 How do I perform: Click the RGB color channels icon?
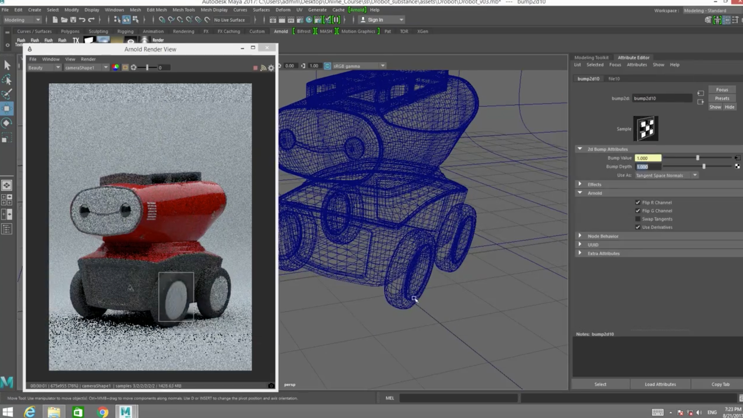(x=116, y=67)
